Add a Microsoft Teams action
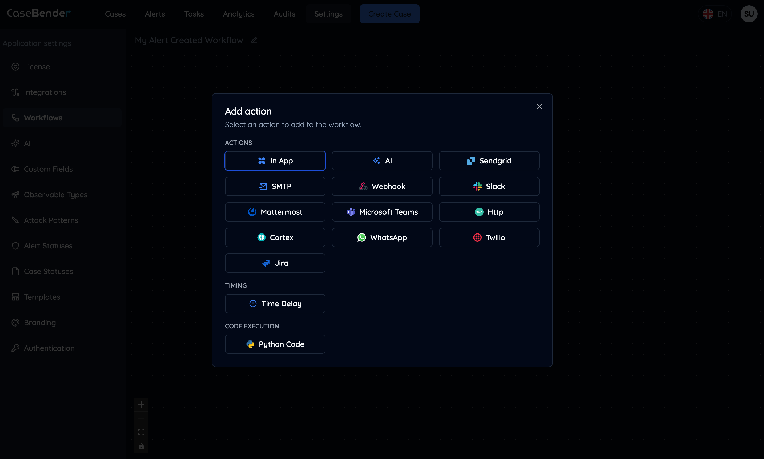The width and height of the screenshot is (764, 459). click(x=382, y=212)
